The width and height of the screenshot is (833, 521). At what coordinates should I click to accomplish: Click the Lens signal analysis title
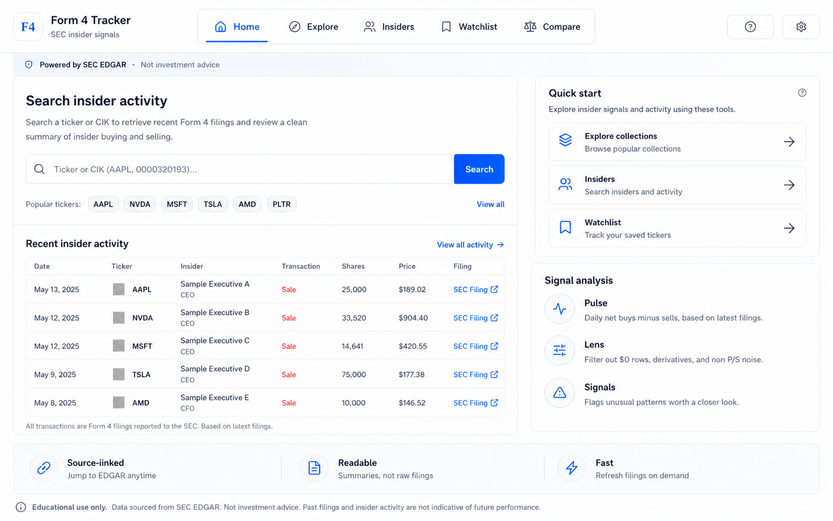[x=594, y=345]
